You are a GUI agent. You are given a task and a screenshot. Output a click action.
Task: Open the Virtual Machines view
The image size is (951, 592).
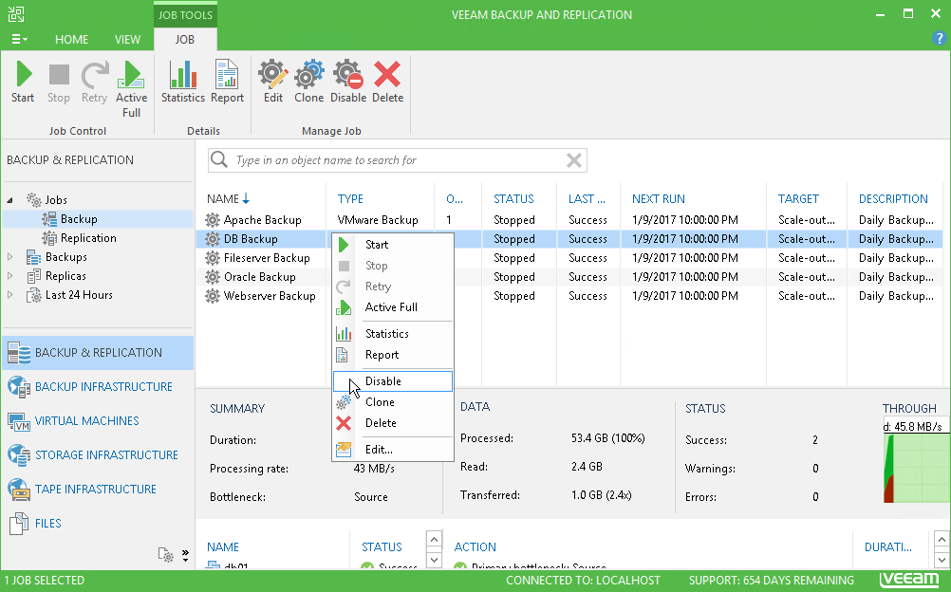(98, 421)
